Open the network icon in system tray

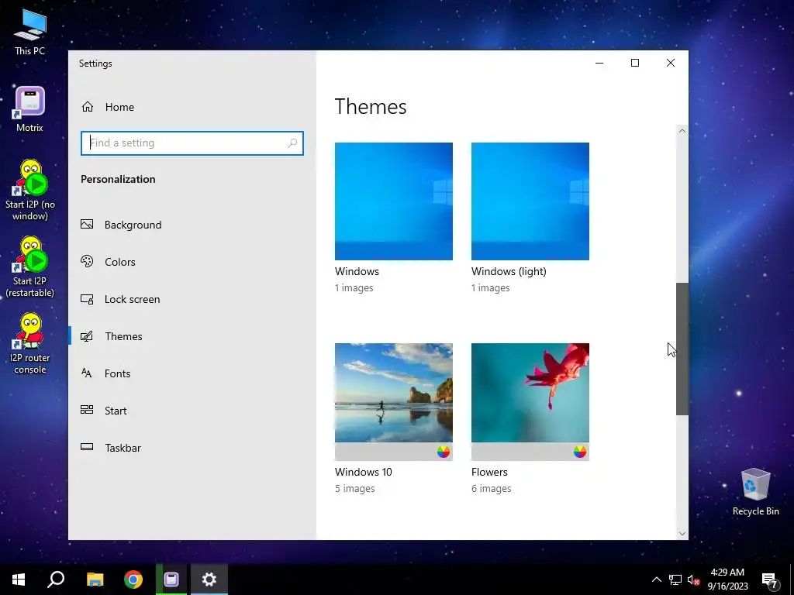[x=675, y=580]
